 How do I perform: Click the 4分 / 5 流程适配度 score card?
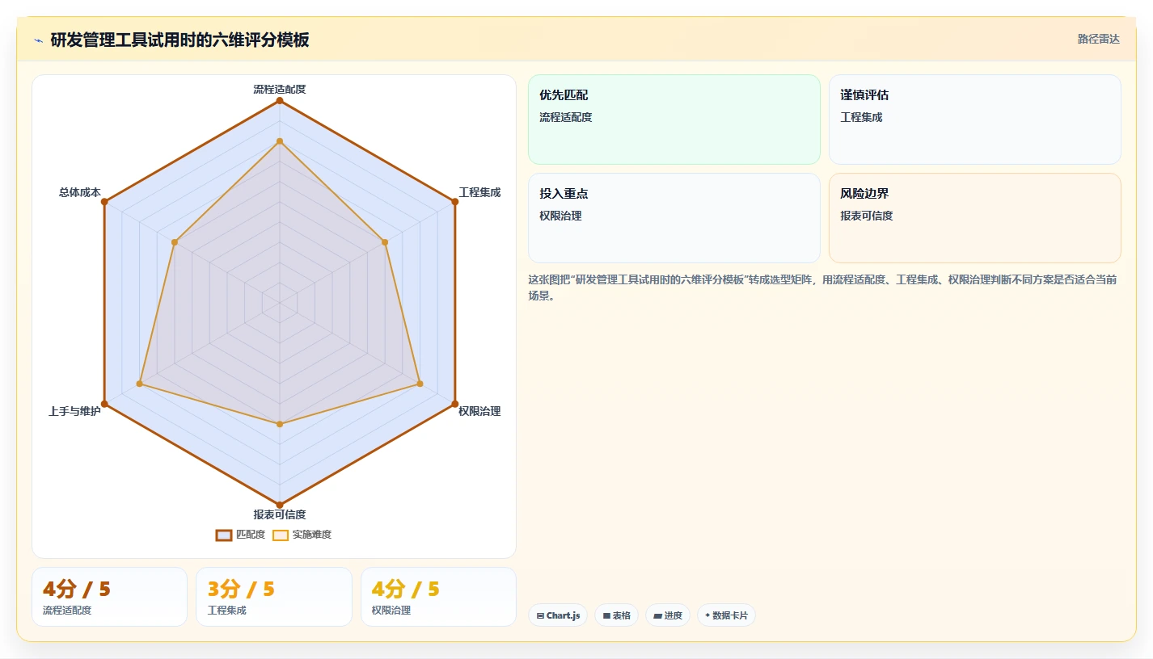pos(109,597)
